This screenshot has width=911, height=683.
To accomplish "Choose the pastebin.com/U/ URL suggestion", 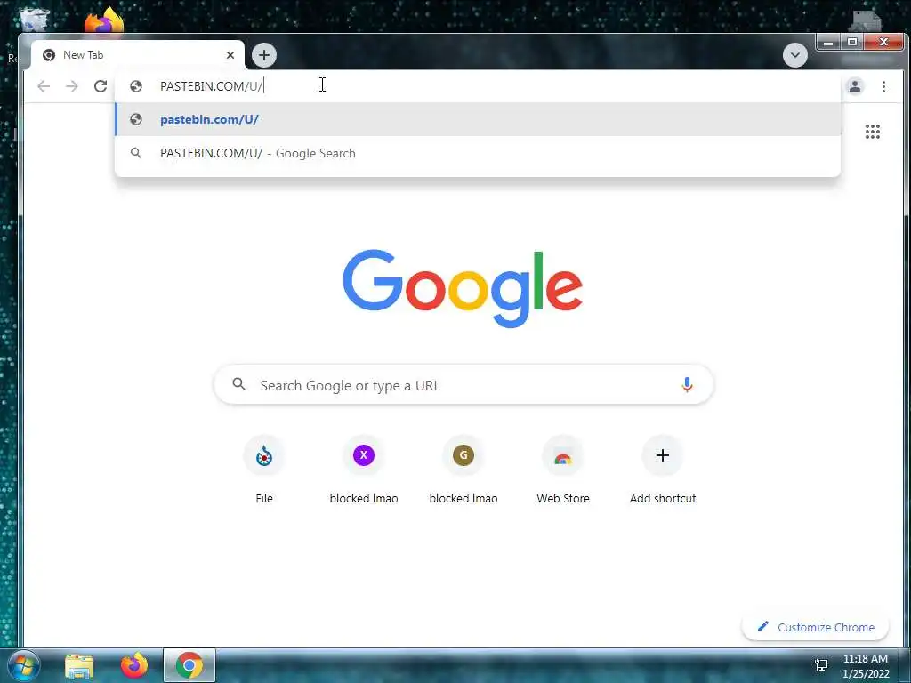I will (478, 119).
